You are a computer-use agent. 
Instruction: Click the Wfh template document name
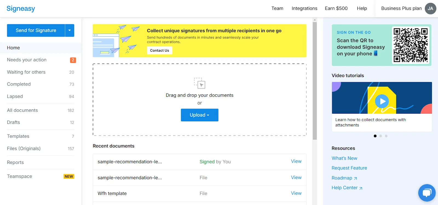(x=112, y=194)
